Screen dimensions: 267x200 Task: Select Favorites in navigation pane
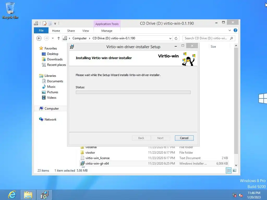[x=51, y=48]
